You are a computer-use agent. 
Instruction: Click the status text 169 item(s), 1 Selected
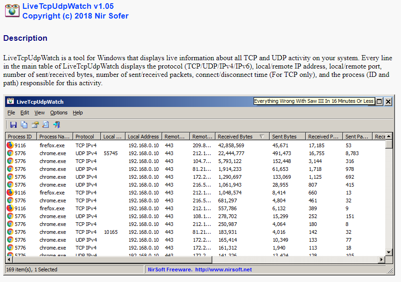32,269
